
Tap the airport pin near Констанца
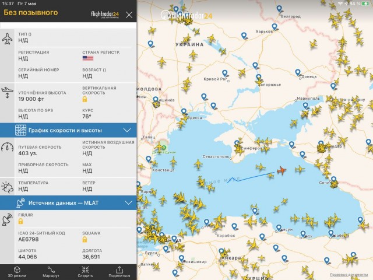coord(149,159)
